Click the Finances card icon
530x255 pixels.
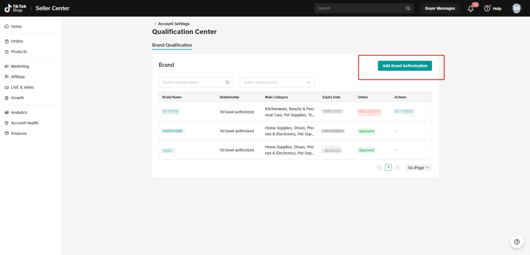click(6, 133)
